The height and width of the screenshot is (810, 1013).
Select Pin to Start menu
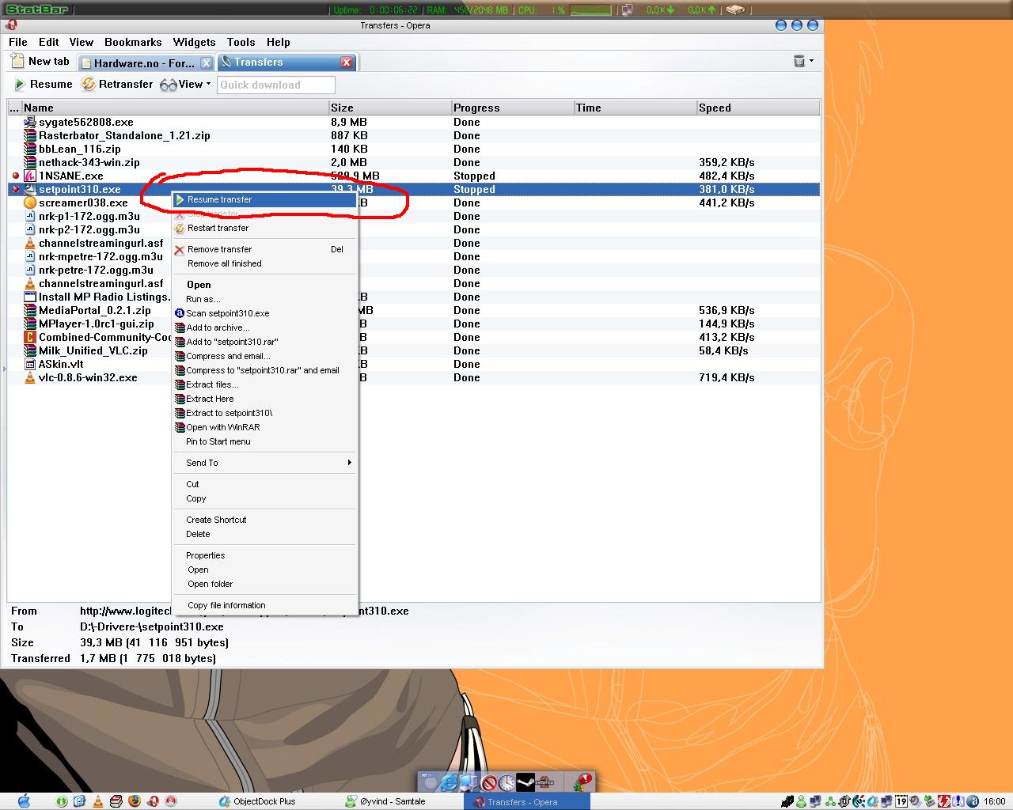(x=264, y=441)
